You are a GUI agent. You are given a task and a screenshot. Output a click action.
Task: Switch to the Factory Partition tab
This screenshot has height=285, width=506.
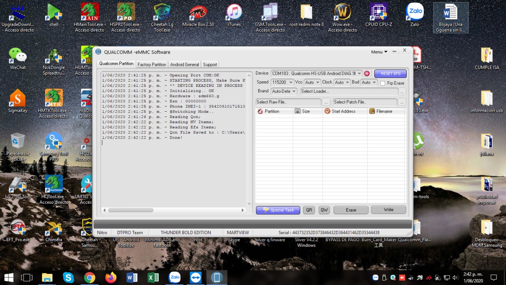[152, 64]
